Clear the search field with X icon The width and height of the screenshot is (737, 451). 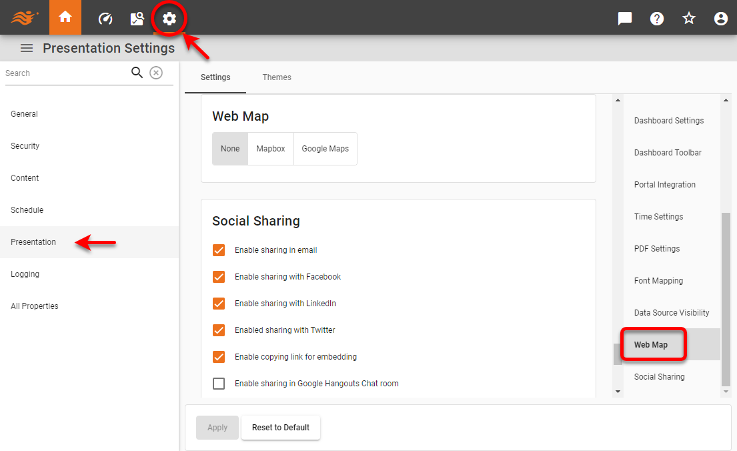(x=156, y=73)
